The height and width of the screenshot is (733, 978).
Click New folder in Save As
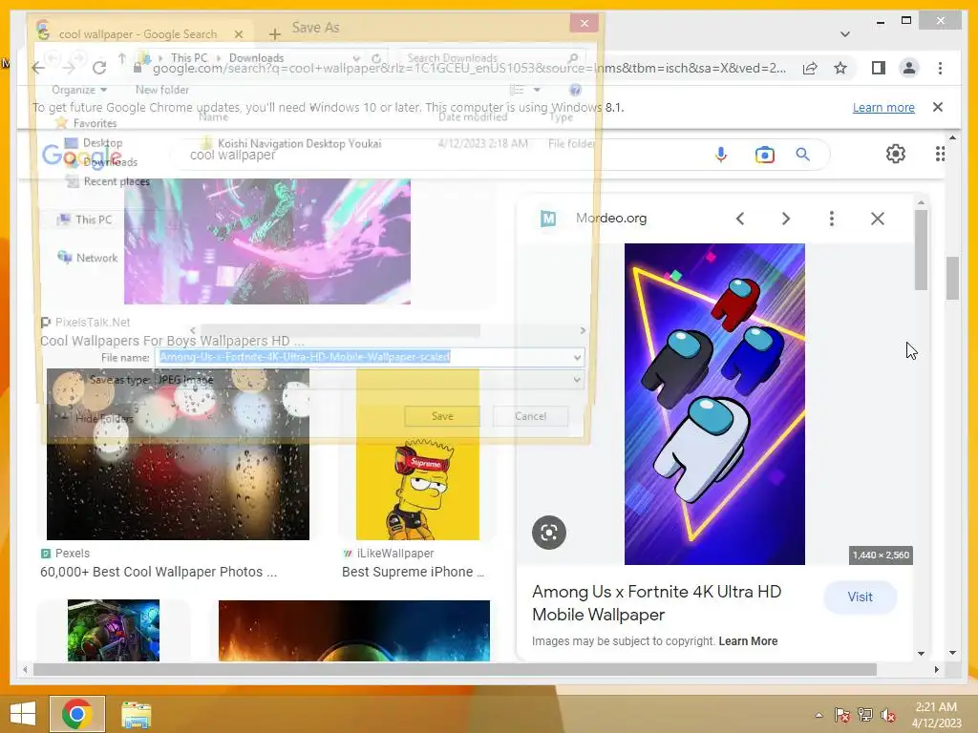[162, 90]
